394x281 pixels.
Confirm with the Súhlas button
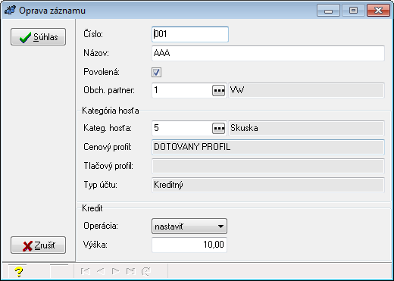39,37
